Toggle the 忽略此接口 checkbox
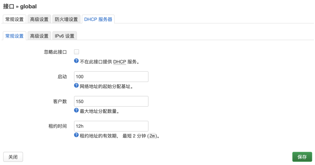The height and width of the screenshot is (165, 315). [x=77, y=52]
